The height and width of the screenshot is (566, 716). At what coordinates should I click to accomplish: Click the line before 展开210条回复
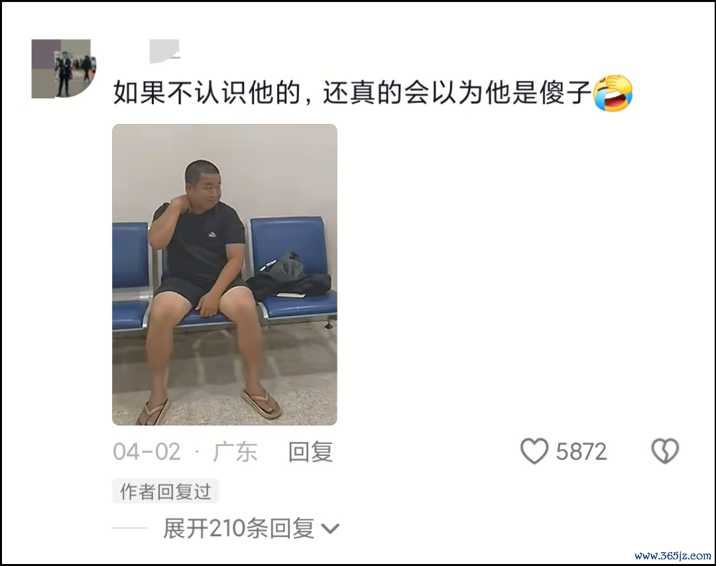click(130, 528)
